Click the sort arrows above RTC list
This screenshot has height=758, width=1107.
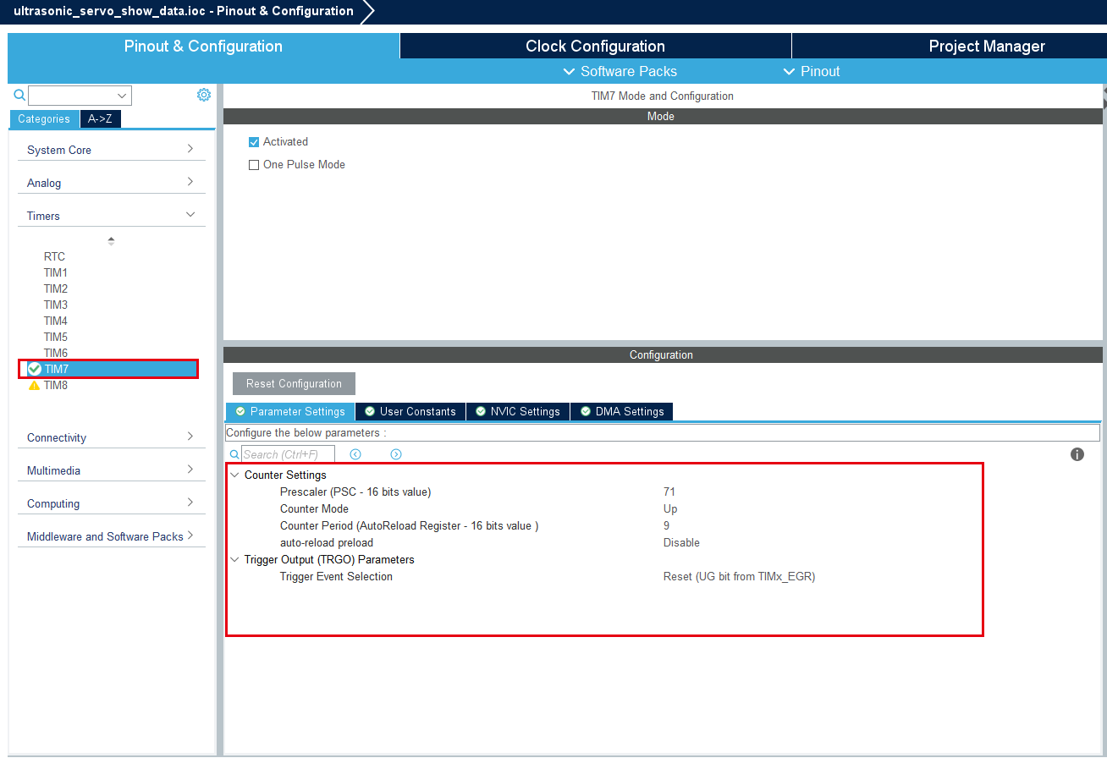point(111,241)
